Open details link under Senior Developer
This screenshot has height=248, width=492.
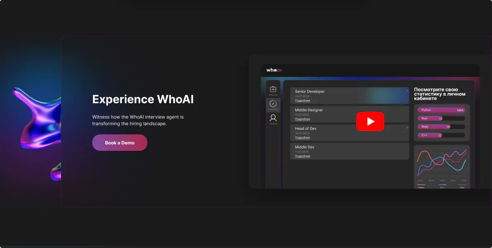pos(303,100)
